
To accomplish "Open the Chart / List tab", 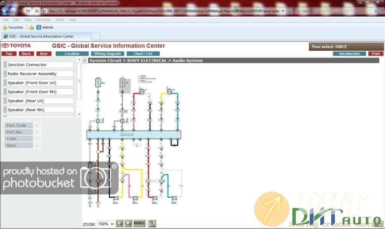I will pyautogui.click(x=143, y=54).
